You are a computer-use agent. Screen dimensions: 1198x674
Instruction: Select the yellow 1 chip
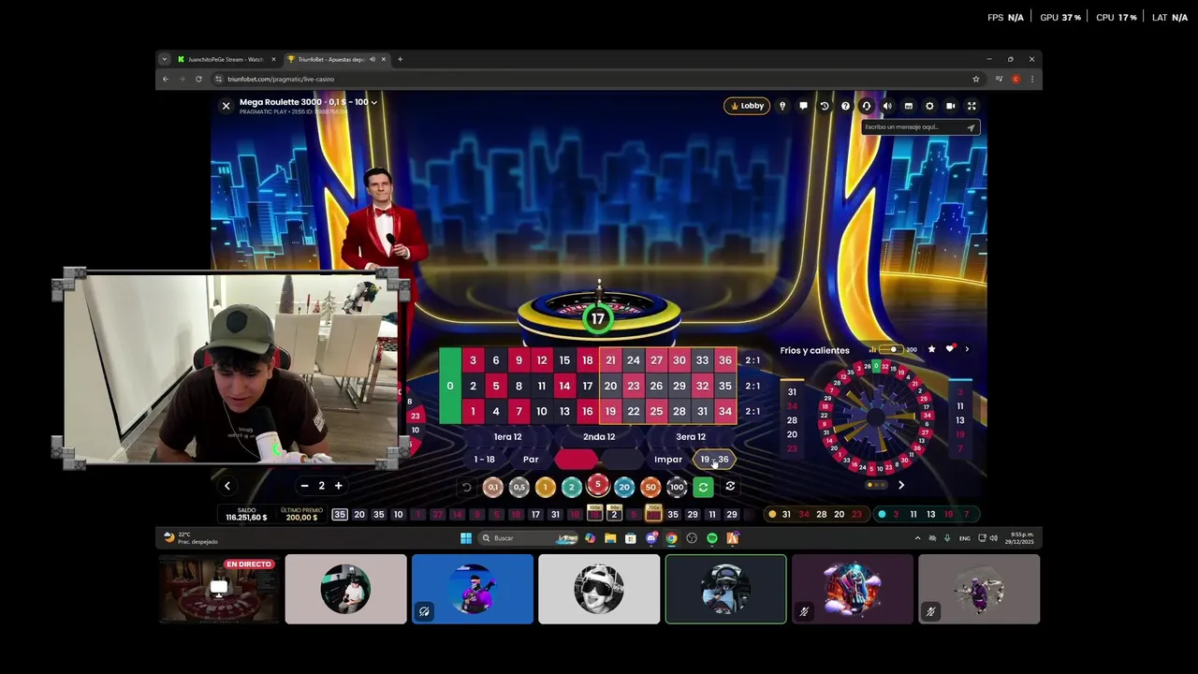click(x=546, y=487)
